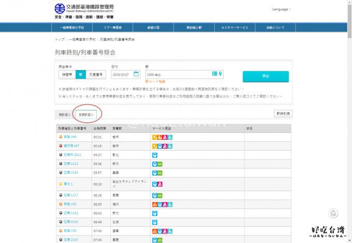
Task: Open the station list icon
Action: 215,74
